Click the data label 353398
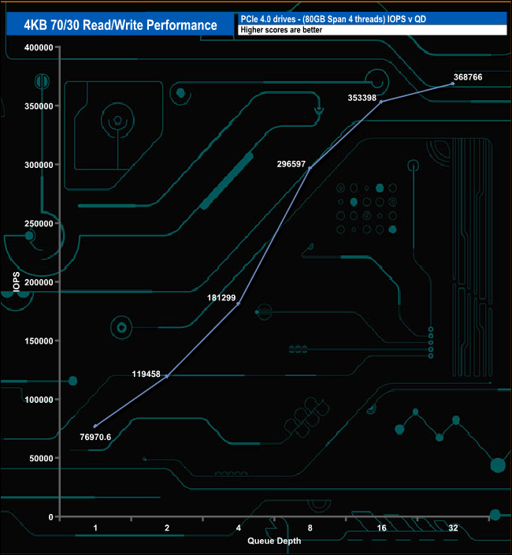512x555 pixels. point(362,98)
